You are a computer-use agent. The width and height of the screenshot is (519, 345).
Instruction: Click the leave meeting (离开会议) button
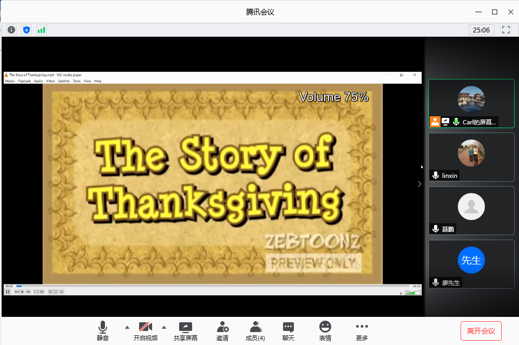tap(481, 330)
